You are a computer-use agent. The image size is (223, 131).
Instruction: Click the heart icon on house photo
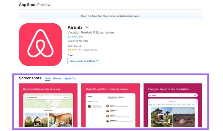(46, 115)
